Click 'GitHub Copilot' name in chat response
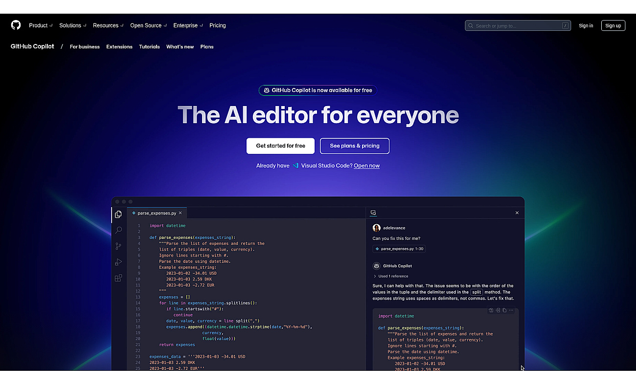 (x=397, y=266)
